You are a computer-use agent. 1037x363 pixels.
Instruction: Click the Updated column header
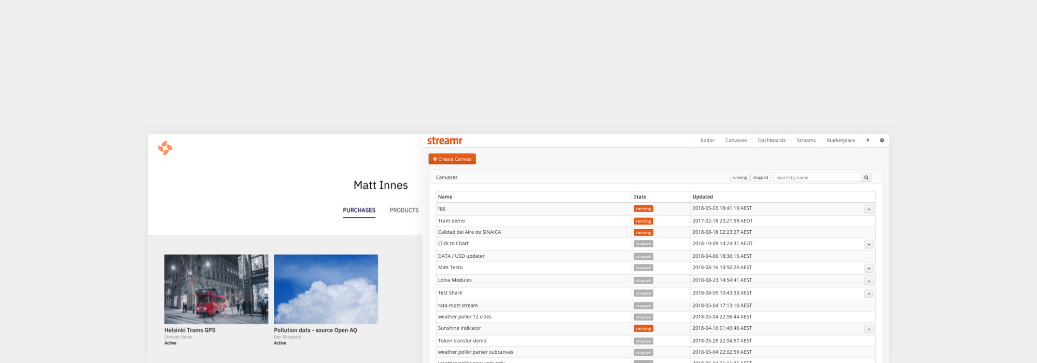click(x=703, y=197)
